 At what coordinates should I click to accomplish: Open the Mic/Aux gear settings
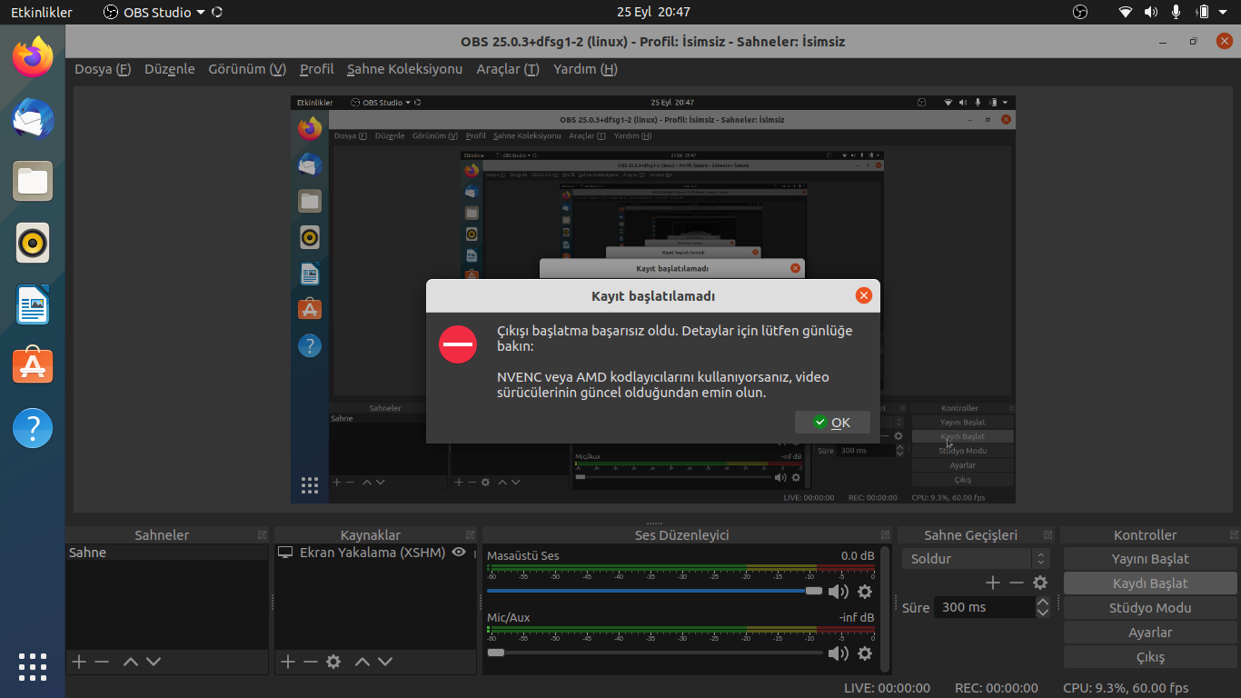(865, 653)
